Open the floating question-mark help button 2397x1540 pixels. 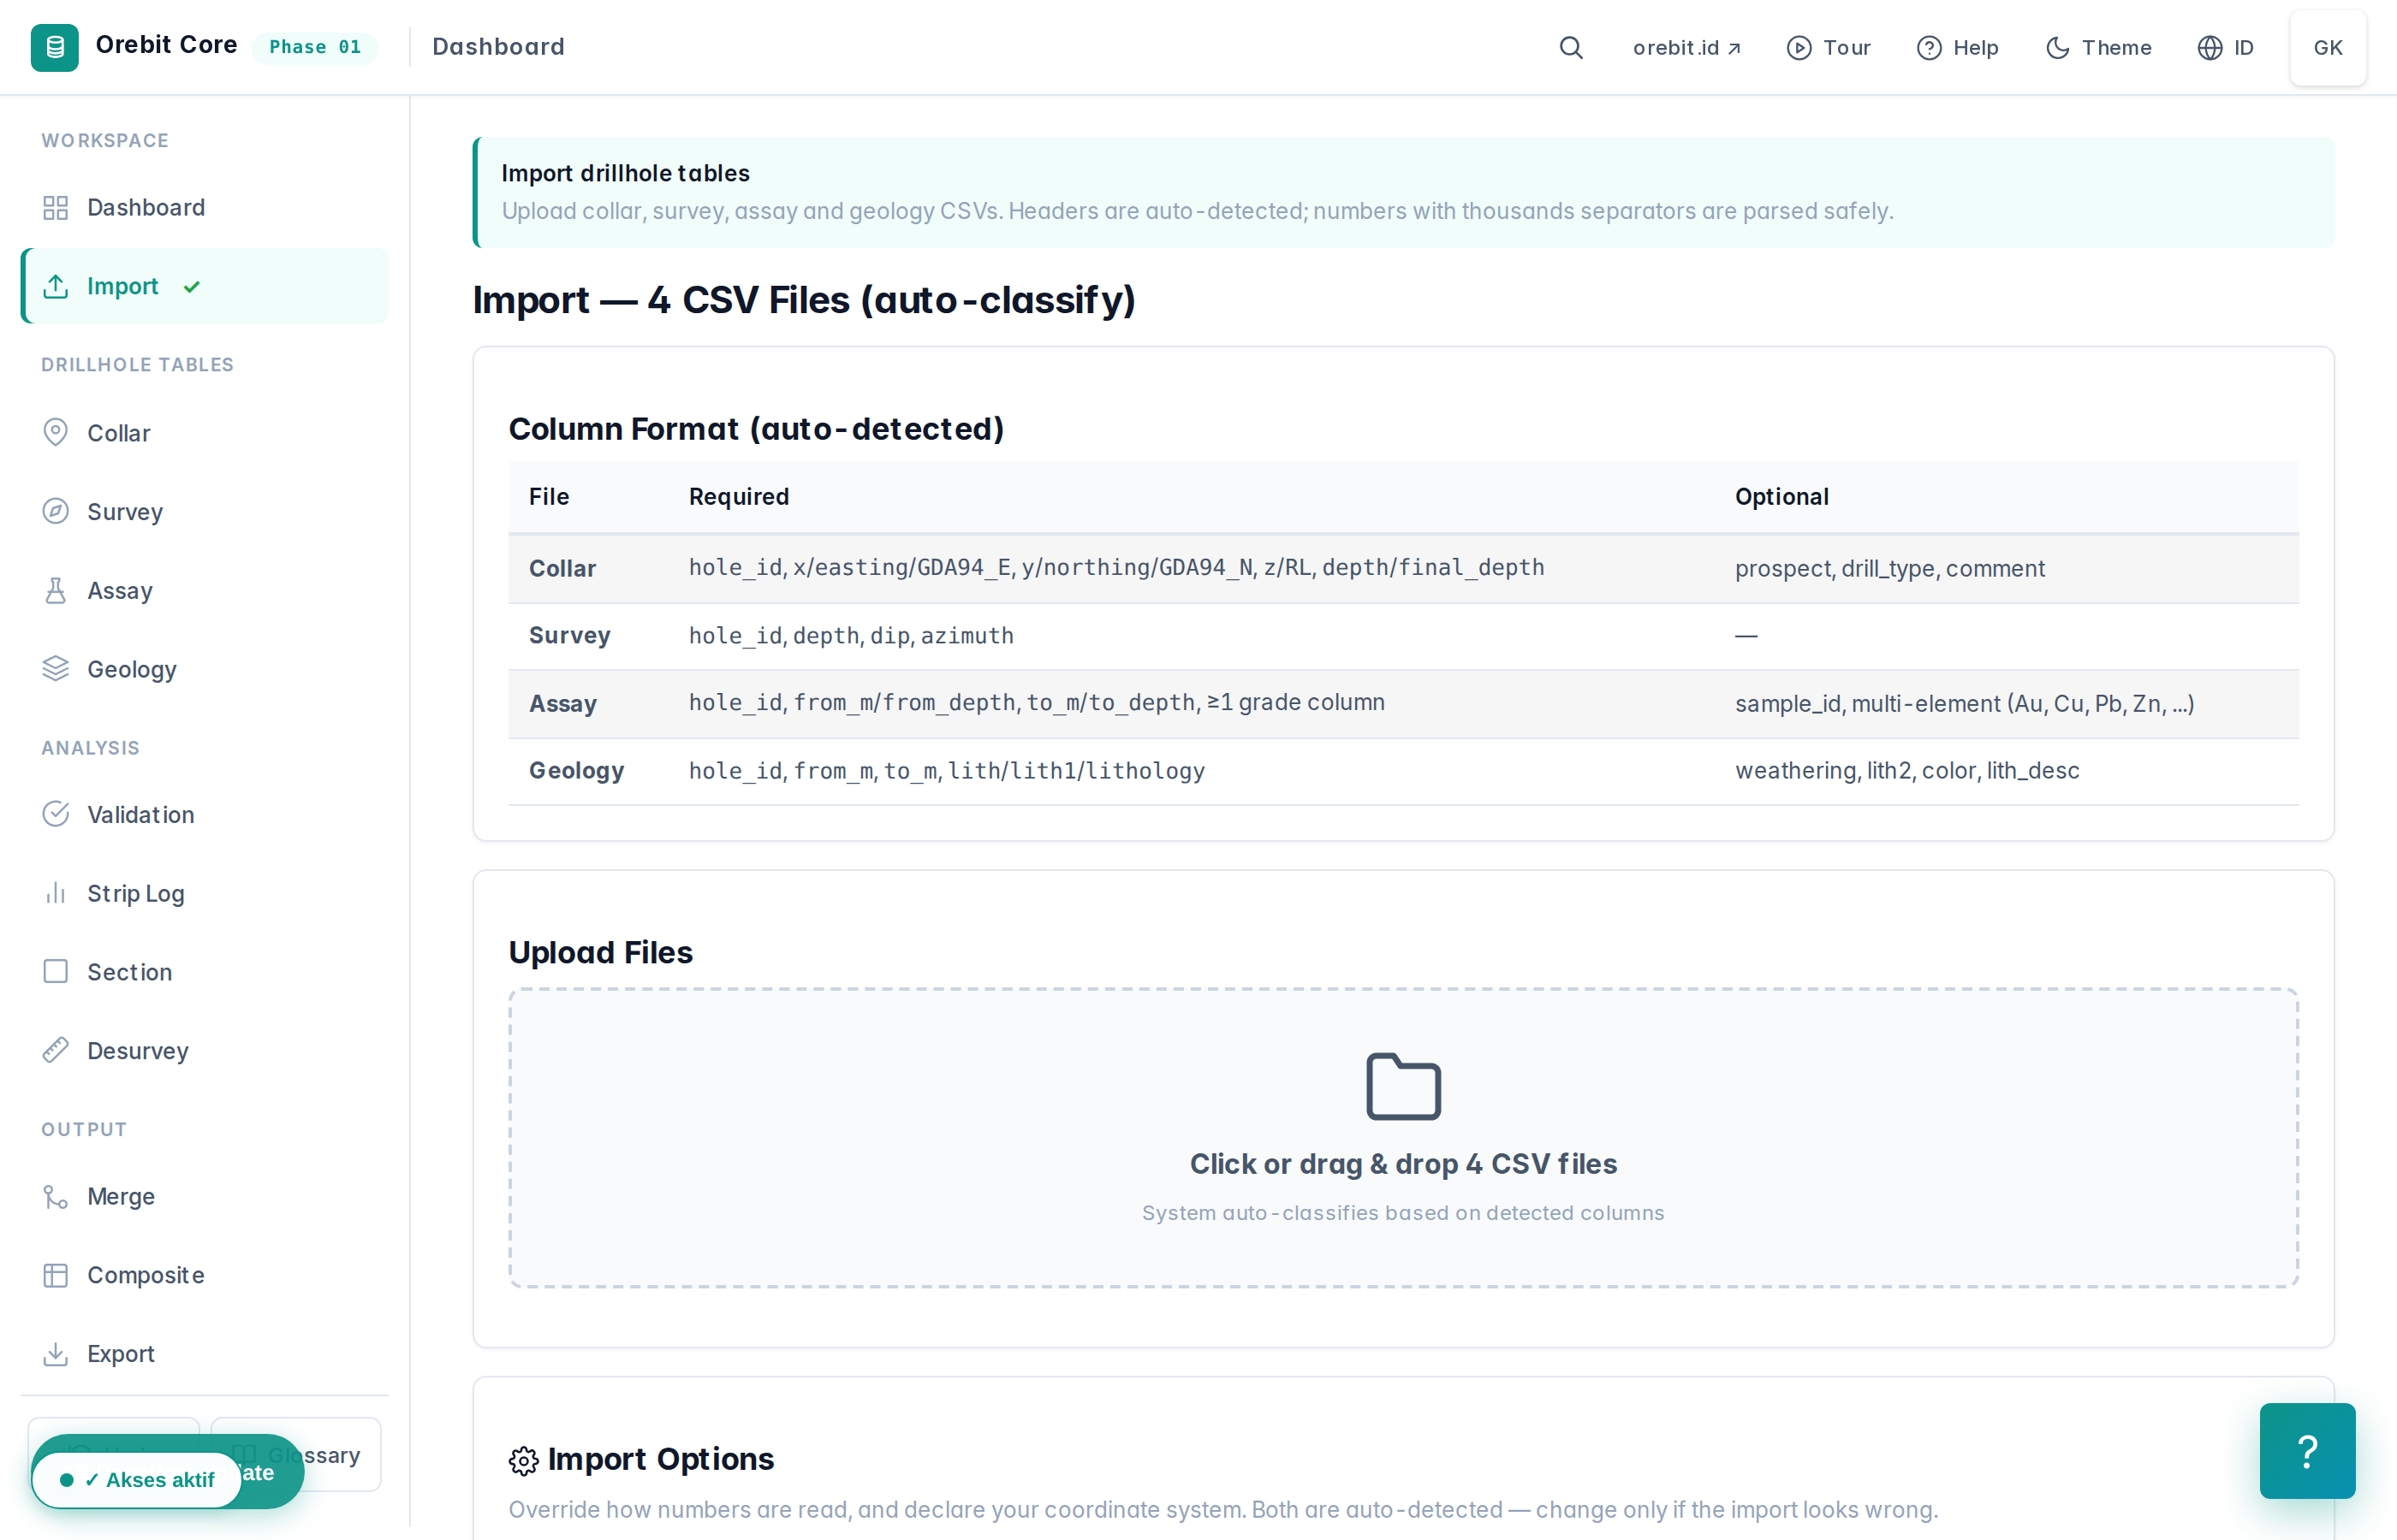pos(2307,1451)
